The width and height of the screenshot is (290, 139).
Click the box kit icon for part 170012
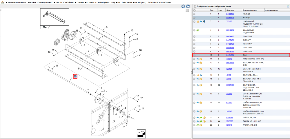click(x=201, y=59)
